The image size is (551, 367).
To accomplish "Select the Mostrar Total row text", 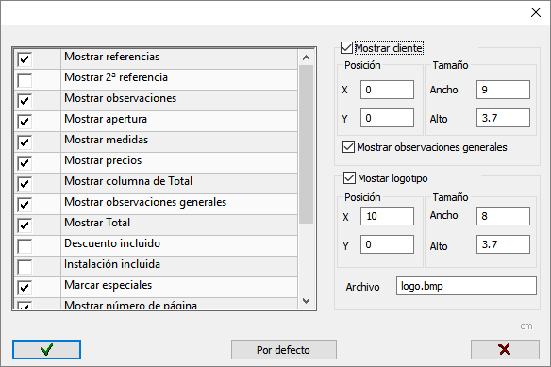I will 97,223.
